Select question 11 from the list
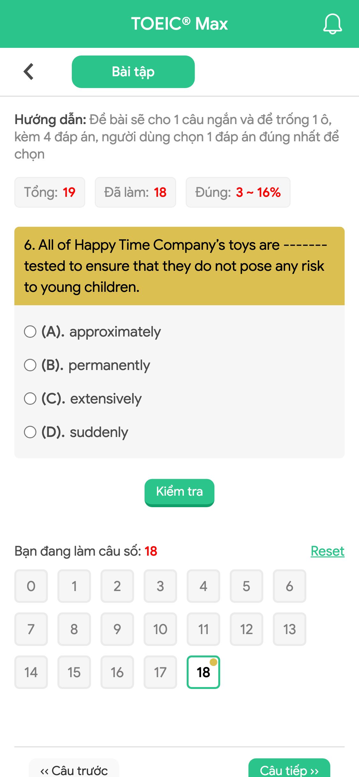This screenshot has width=359, height=777. pyautogui.click(x=203, y=629)
